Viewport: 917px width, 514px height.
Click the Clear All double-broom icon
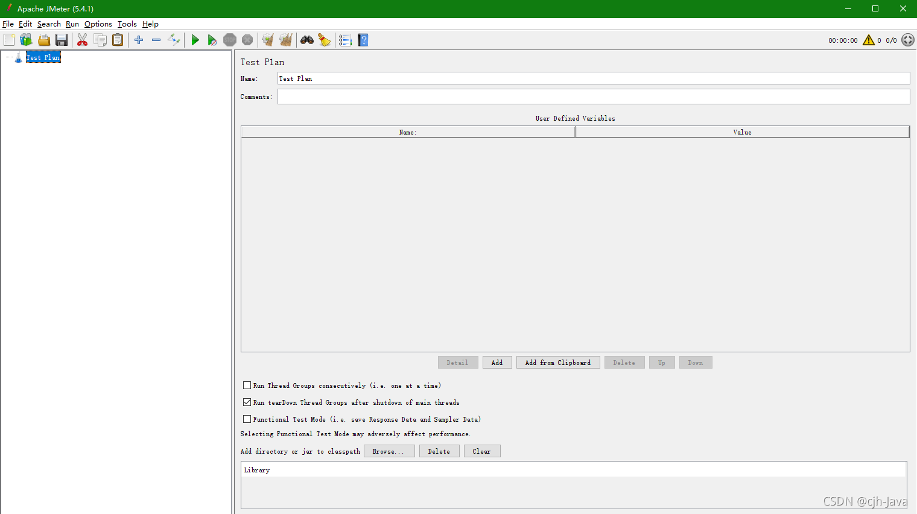(286, 40)
